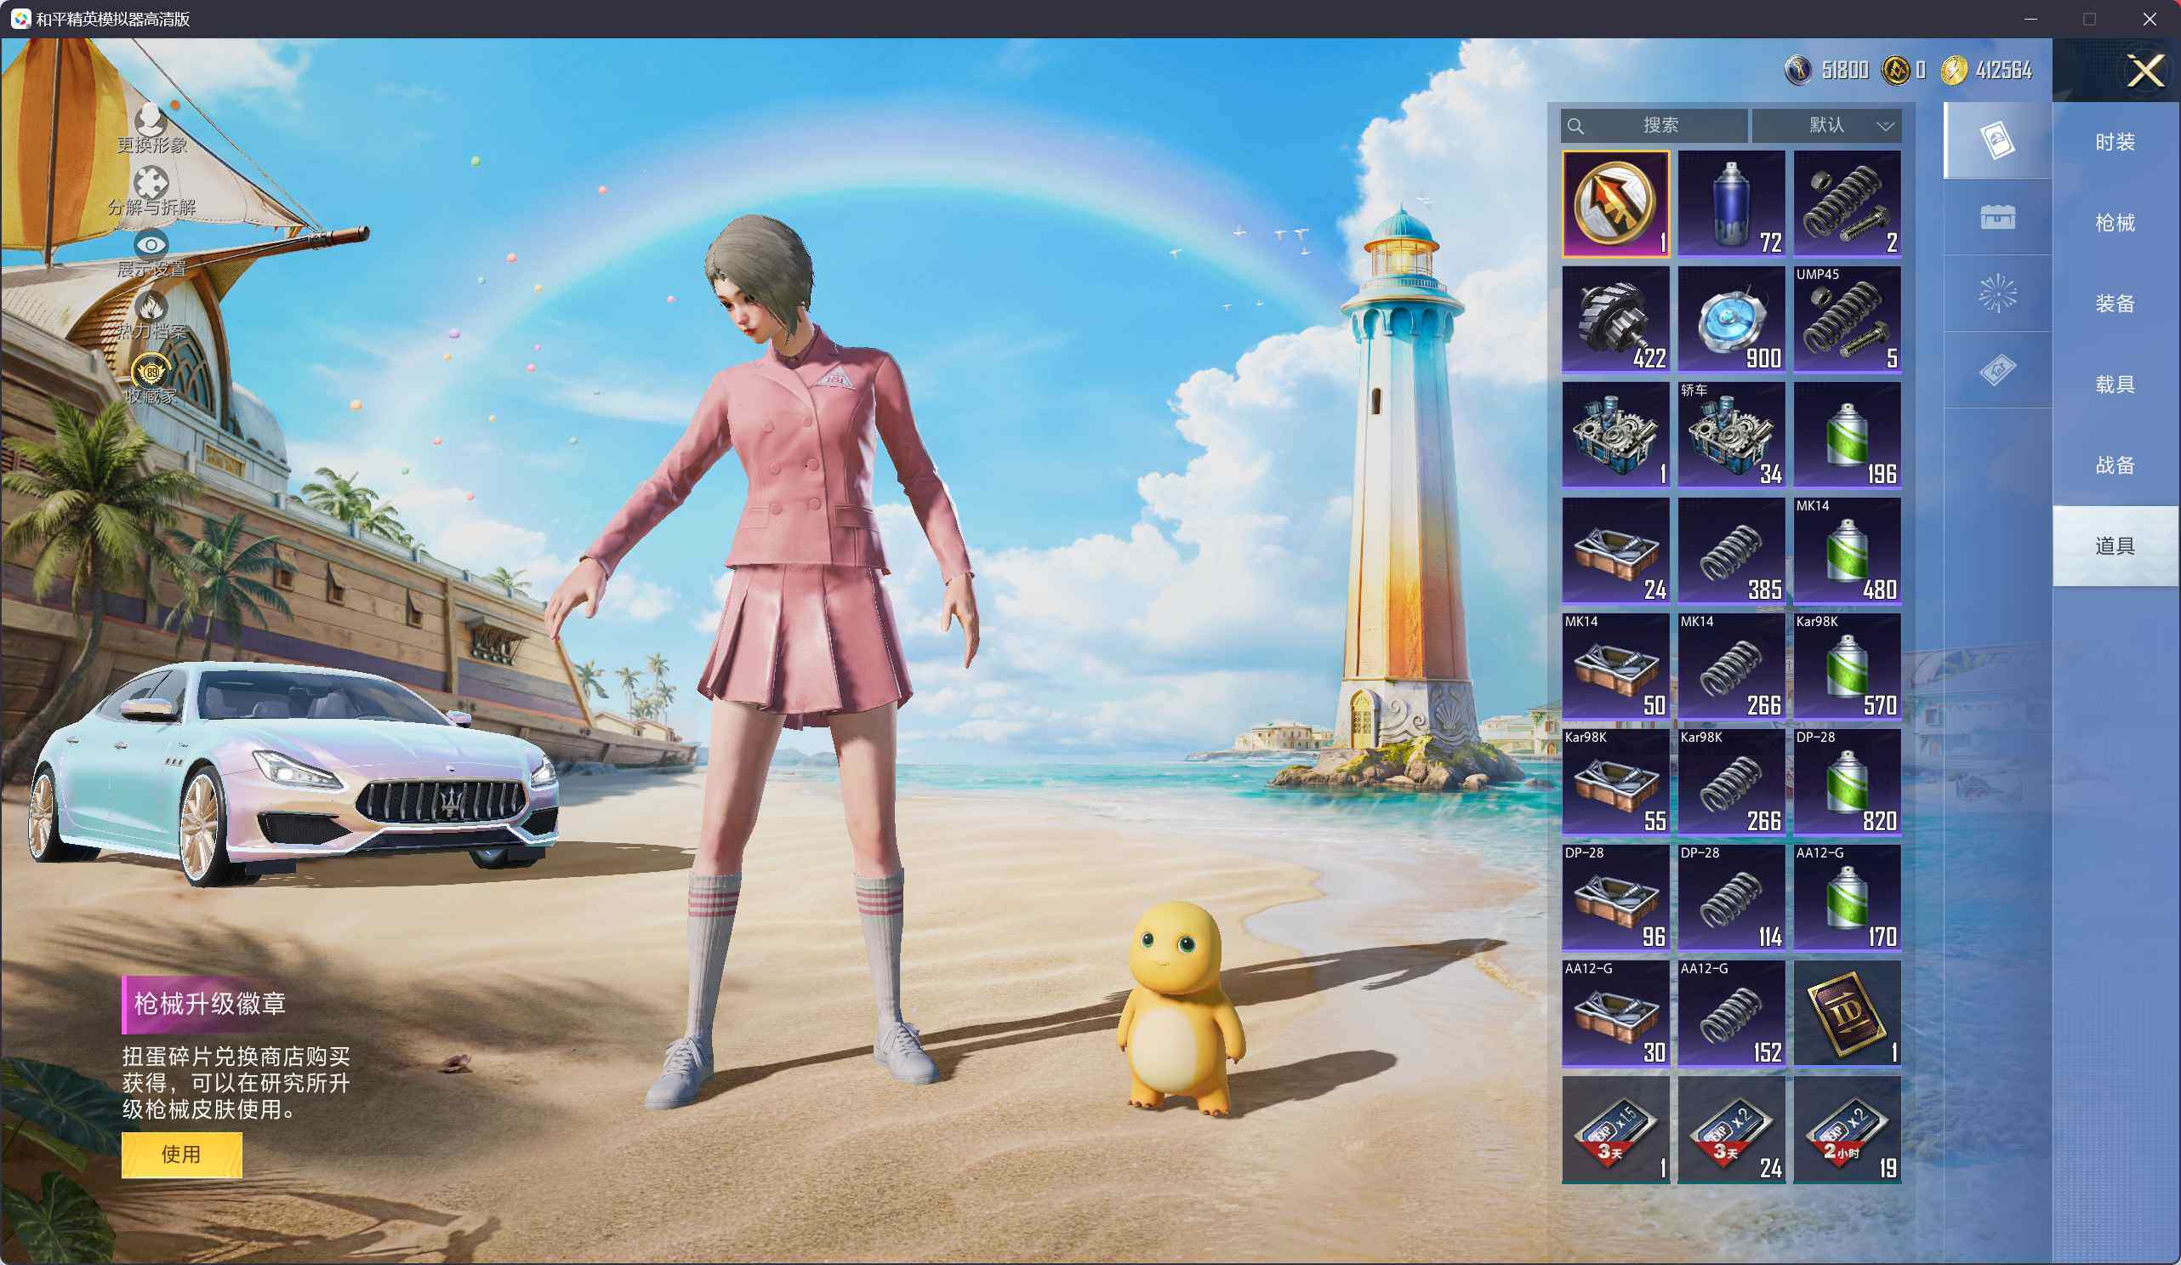
Task: Select the gear part item with count 422
Action: [x=1615, y=320]
